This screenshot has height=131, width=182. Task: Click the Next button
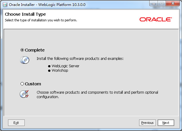pyautogui.click(x=166, y=123)
